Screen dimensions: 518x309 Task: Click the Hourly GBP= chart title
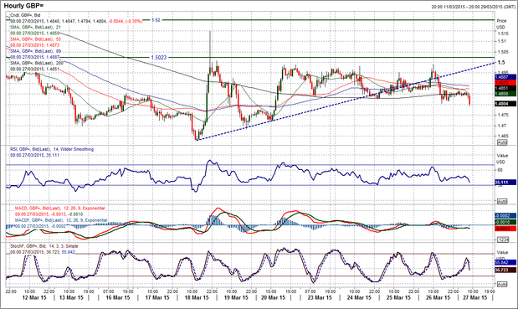click(x=23, y=6)
